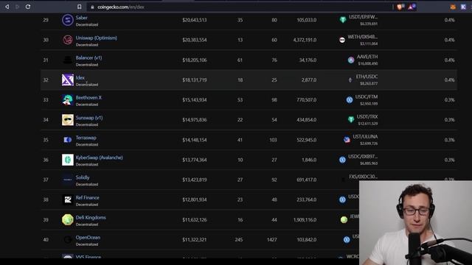
Task: Open the Idex exchange link
Action: [80, 77]
